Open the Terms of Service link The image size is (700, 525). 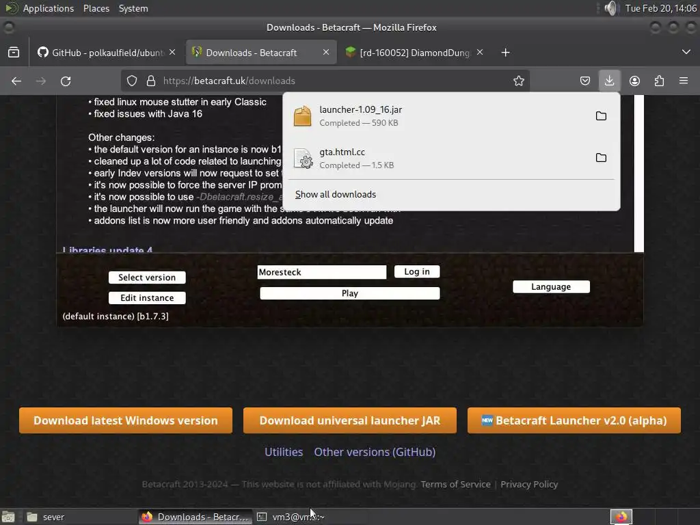[455, 485]
